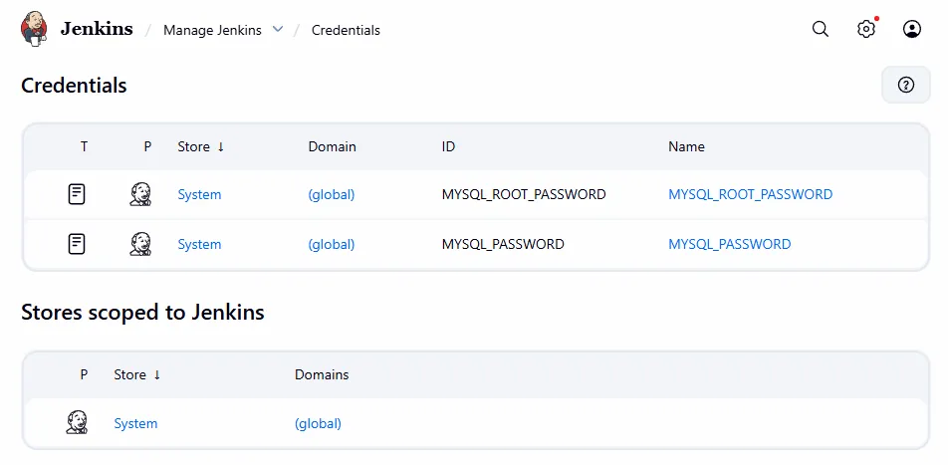The image size is (948, 465).
Task: Open (global) domain in MYSQL_PASSWORD row
Action: pyautogui.click(x=331, y=244)
